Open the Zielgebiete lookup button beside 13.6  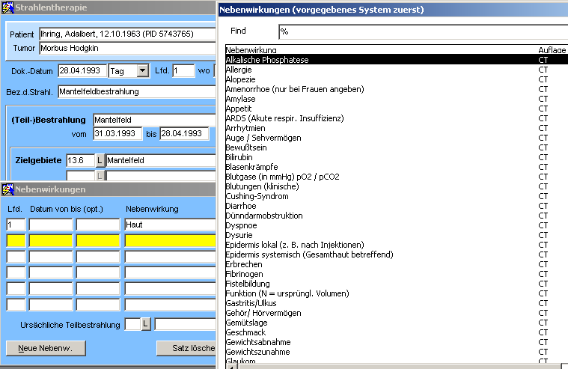point(100,160)
